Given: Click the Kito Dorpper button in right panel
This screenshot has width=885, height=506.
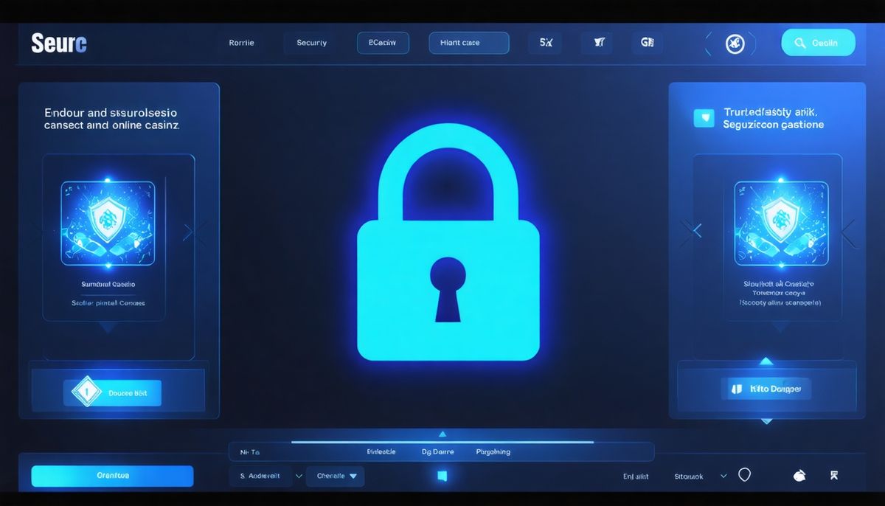Looking at the screenshot, I should (x=766, y=388).
